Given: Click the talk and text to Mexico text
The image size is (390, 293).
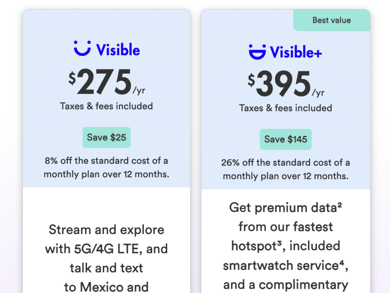Looking at the screenshot, I should [106, 277].
